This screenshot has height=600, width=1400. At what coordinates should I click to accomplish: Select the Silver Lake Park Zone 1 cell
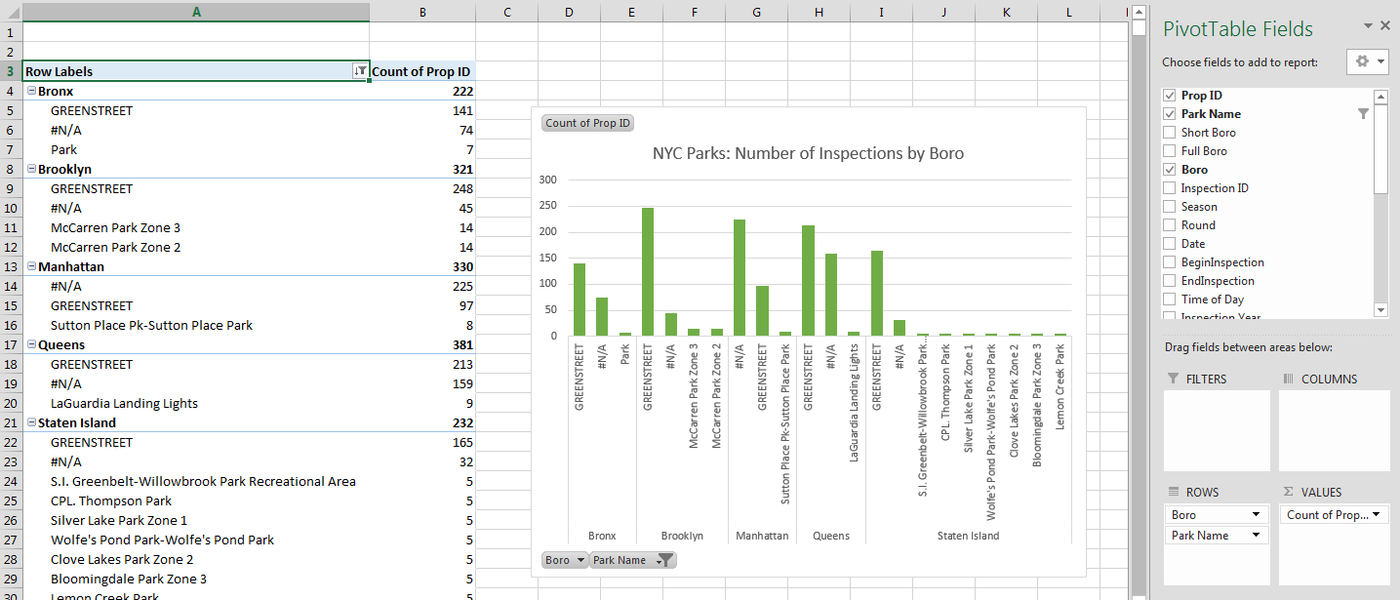click(196, 520)
